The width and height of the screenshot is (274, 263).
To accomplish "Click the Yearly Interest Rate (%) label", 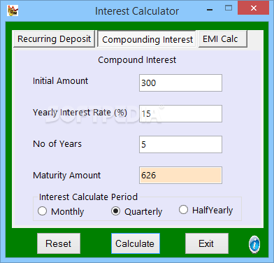I will (80, 113).
